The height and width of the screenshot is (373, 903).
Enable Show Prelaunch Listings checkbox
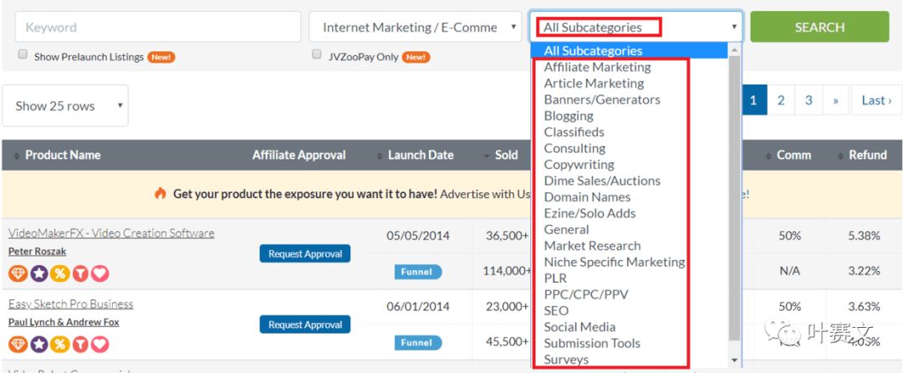23,54
